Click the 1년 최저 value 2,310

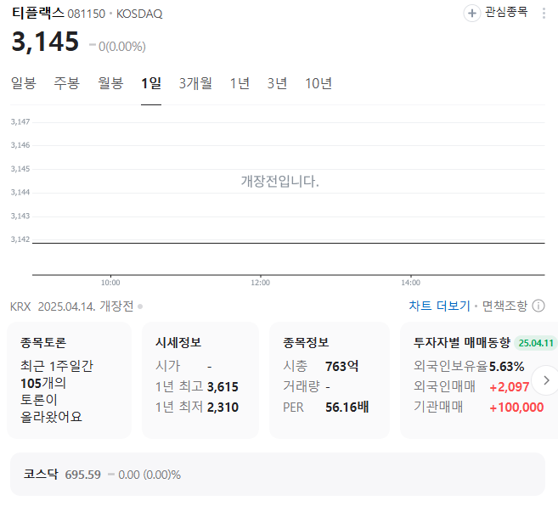click(223, 407)
